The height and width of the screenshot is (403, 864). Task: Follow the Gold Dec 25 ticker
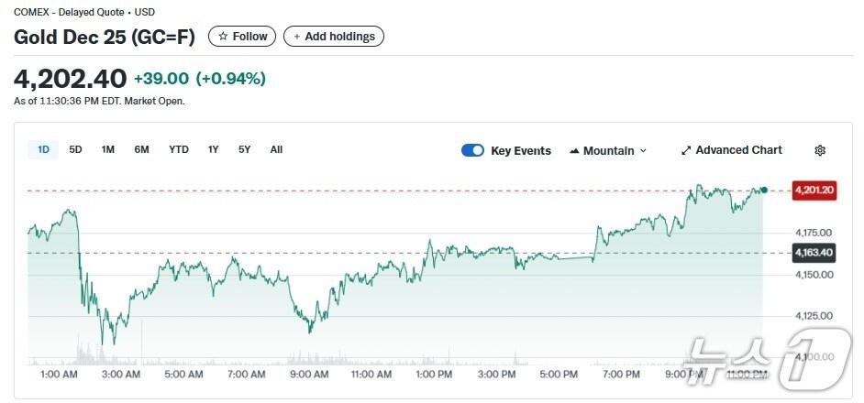243,37
